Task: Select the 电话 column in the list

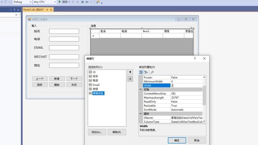Action: 95,81
